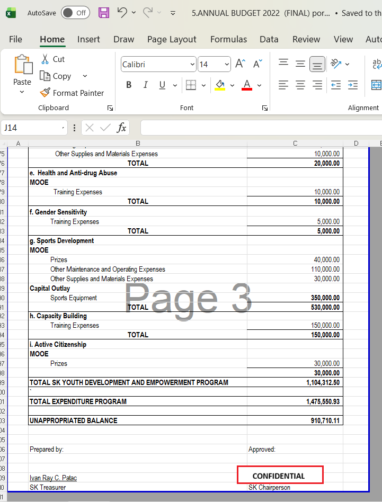Screen dimensions: 382x502
Task: Select the Ivan Ray C. Patac cell
Action: [x=138, y=478]
